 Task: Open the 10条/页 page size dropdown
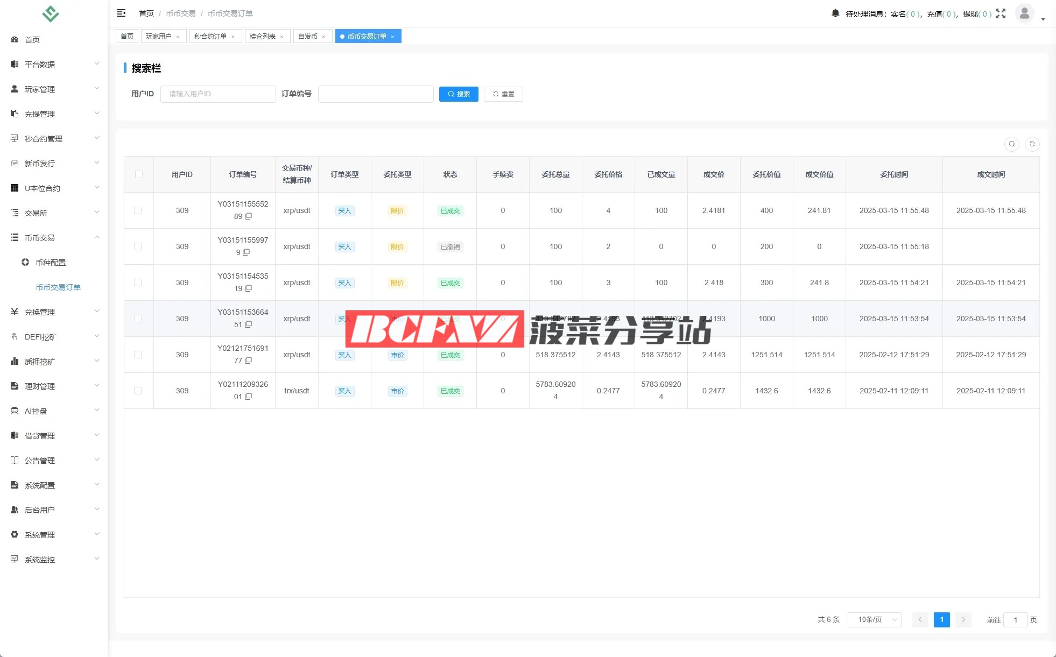pyautogui.click(x=875, y=620)
